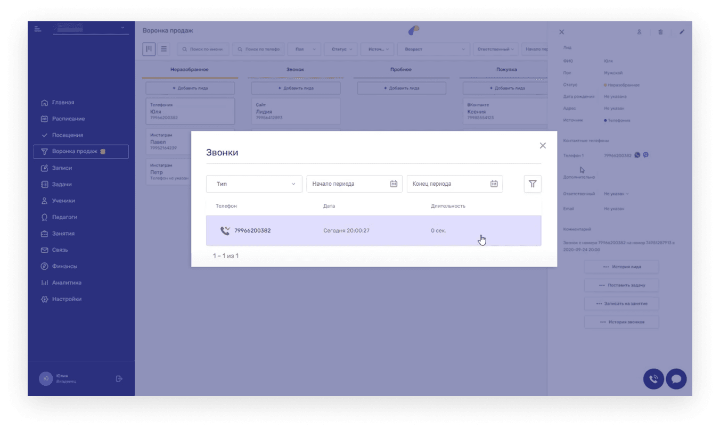Click the edit pencil icon in lead panel
Screen dimensions: 720x430
pyautogui.click(x=682, y=32)
